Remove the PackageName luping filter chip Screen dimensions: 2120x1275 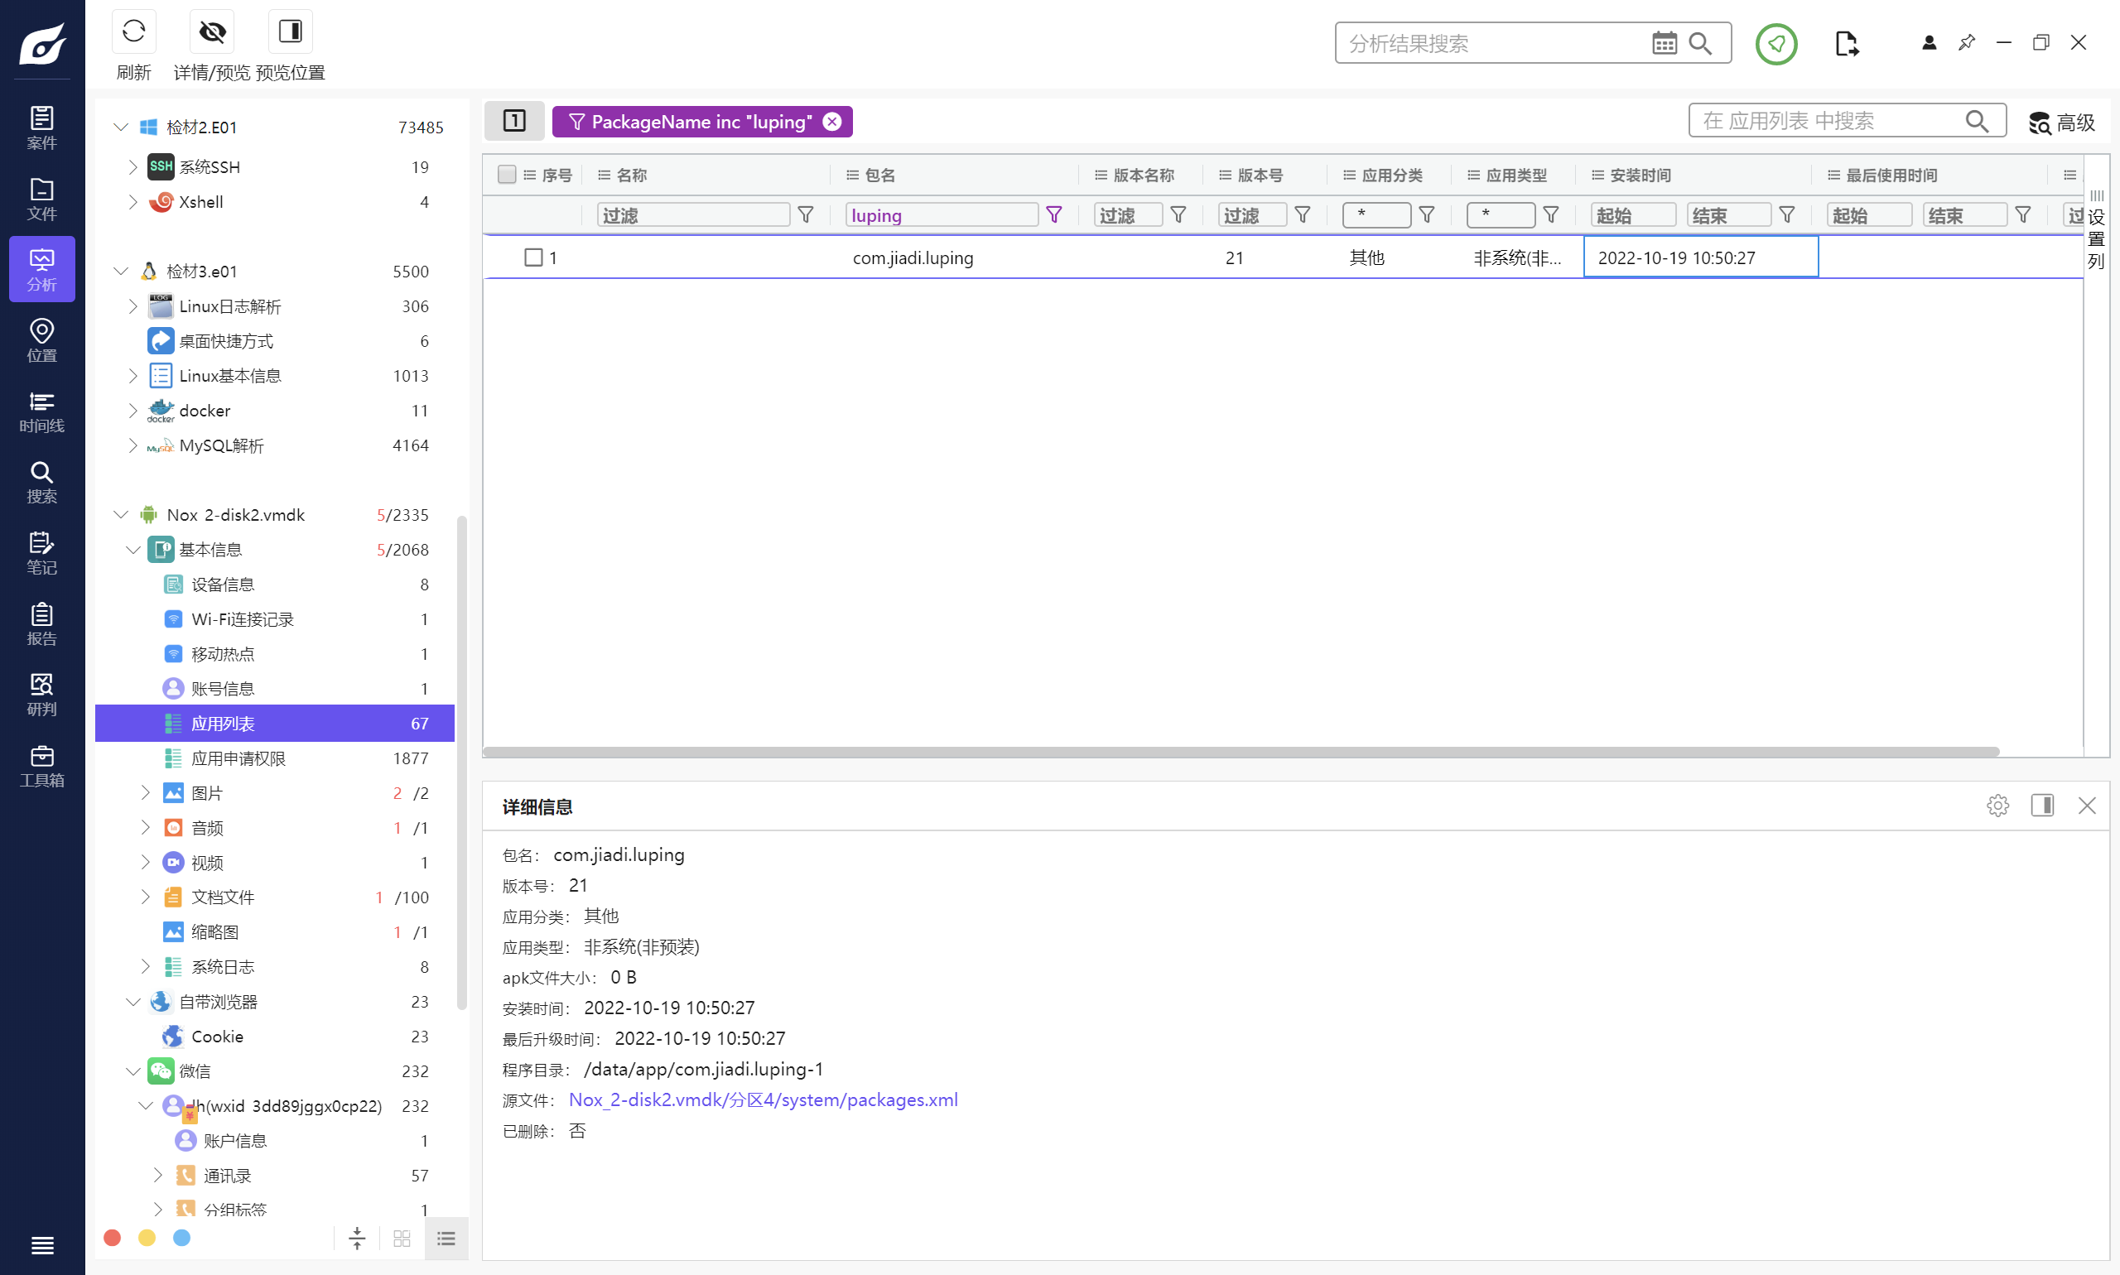click(831, 121)
